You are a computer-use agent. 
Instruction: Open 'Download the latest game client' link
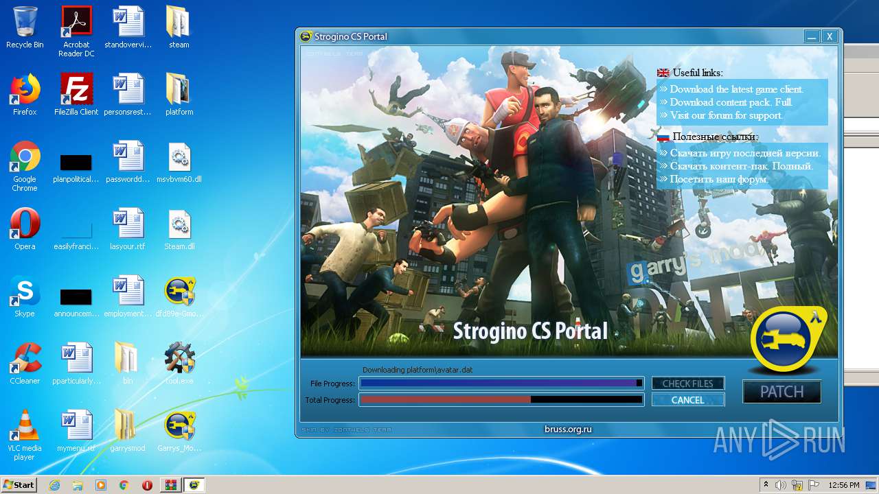[x=737, y=89]
